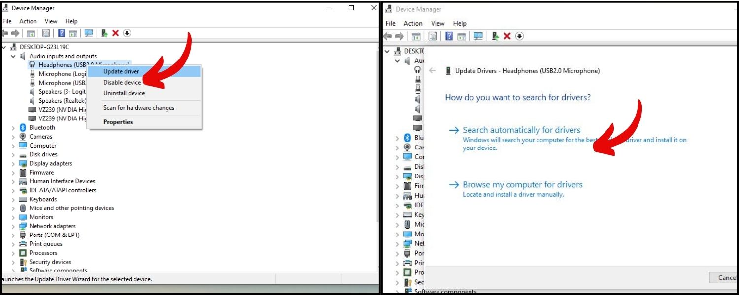Click the Bluetooth icon in left device tree
Viewport: 739px width, 295px height.
(23, 128)
